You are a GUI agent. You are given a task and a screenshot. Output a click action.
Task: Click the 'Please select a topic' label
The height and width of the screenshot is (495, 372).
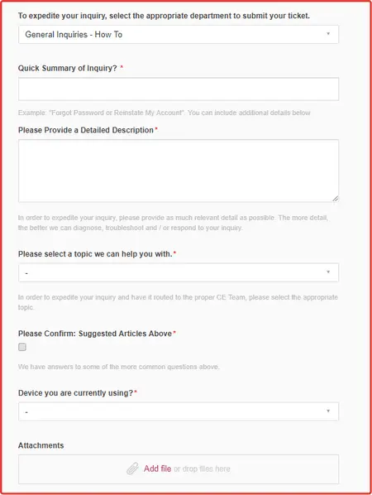coord(95,254)
